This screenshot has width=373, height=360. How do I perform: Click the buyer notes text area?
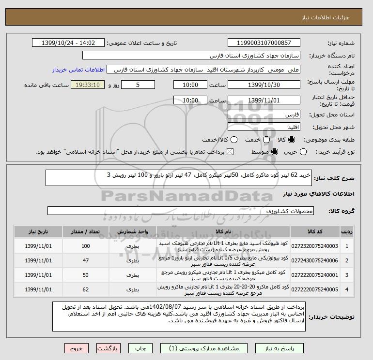pyautogui.click(x=179, y=317)
